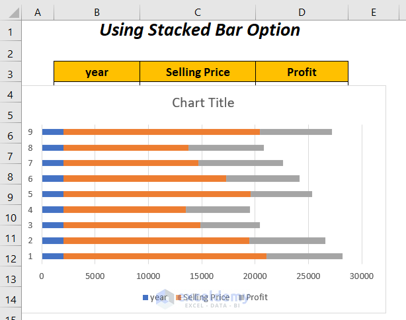Click the 'year' table header cell
The width and height of the screenshot is (406, 320).
(x=97, y=72)
